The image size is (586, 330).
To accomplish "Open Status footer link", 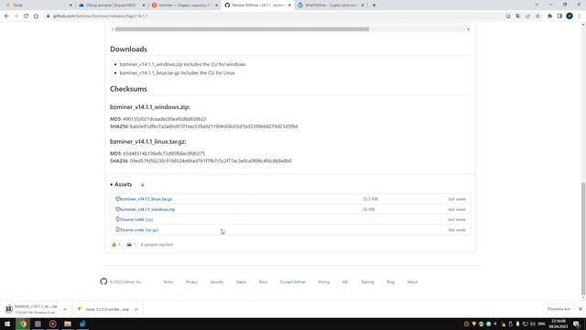I will pyautogui.click(x=241, y=282).
